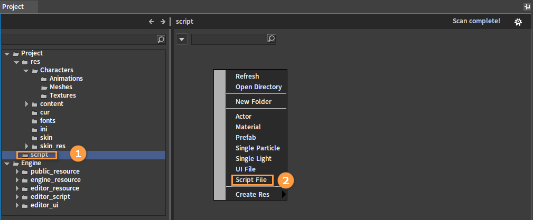Screen dimensions: 533x220
Task: Collapse the Characters folder tree node
Action: (x=26, y=70)
